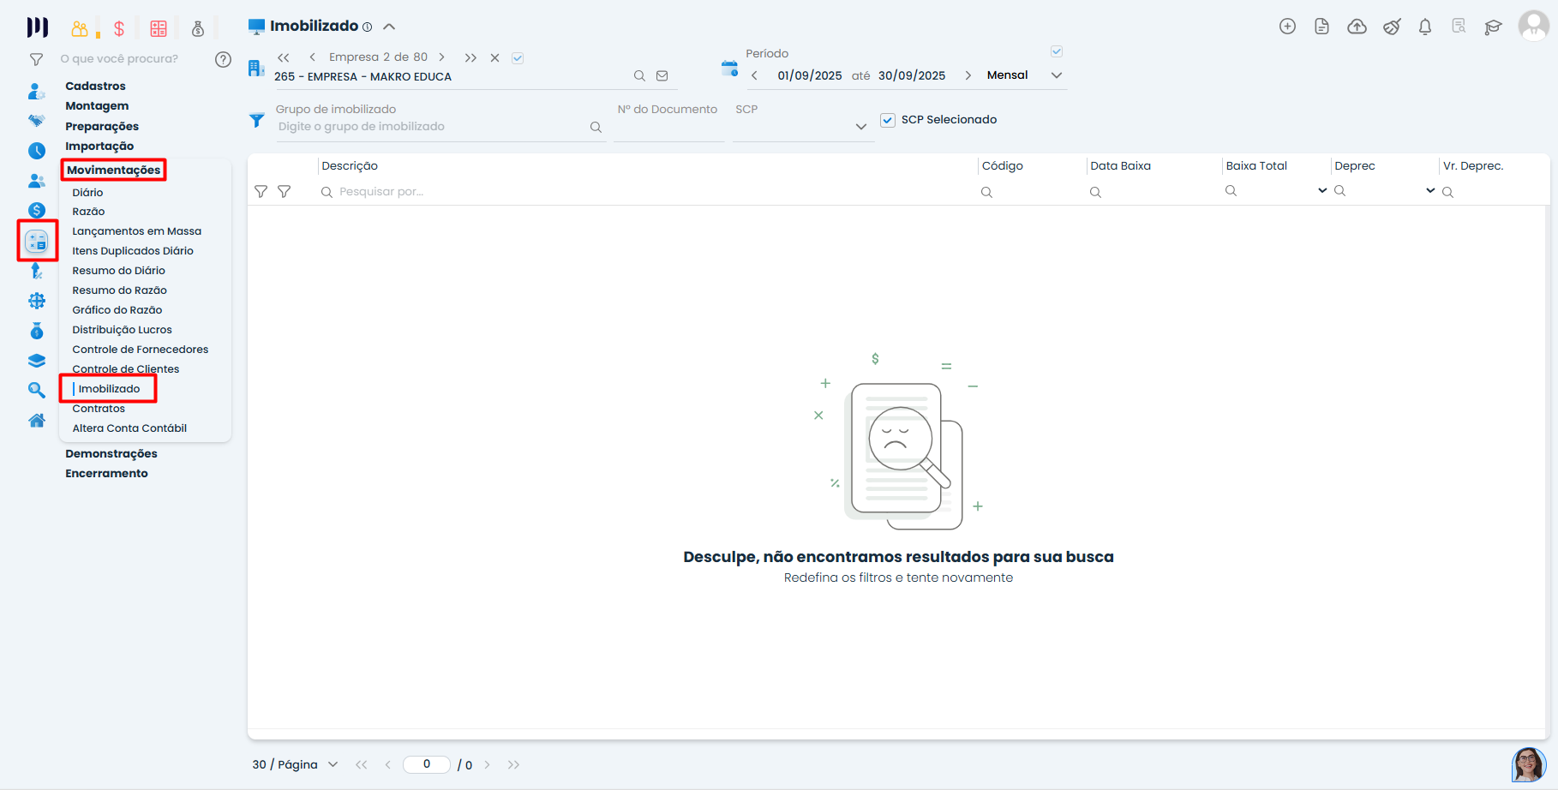Open the graduation cap training icon
The height and width of the screenshot is (790, 1558).
pos(1493,27)
